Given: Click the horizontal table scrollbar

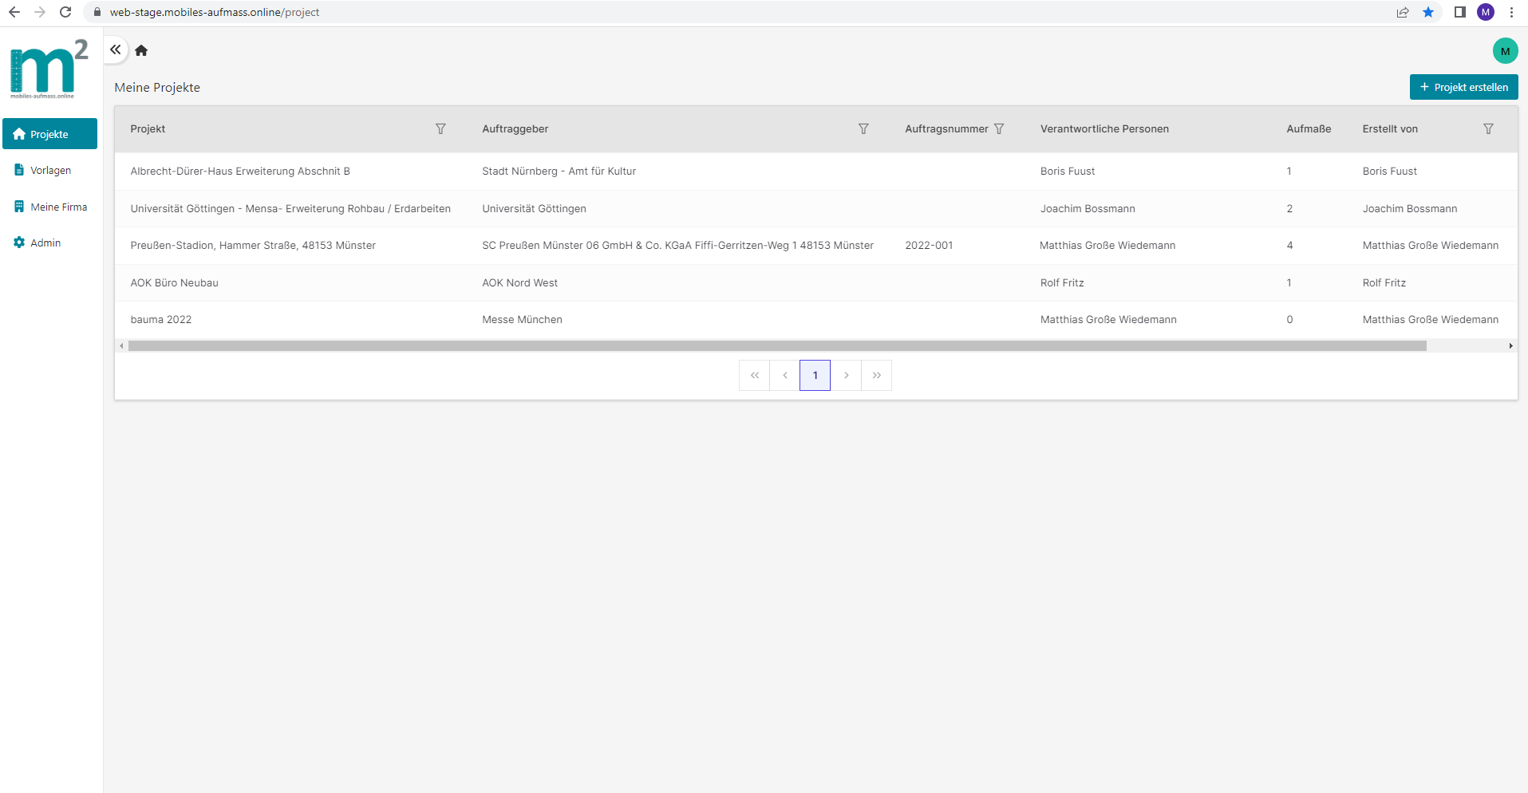Looking at the screenshot, I should pos(776,346).
